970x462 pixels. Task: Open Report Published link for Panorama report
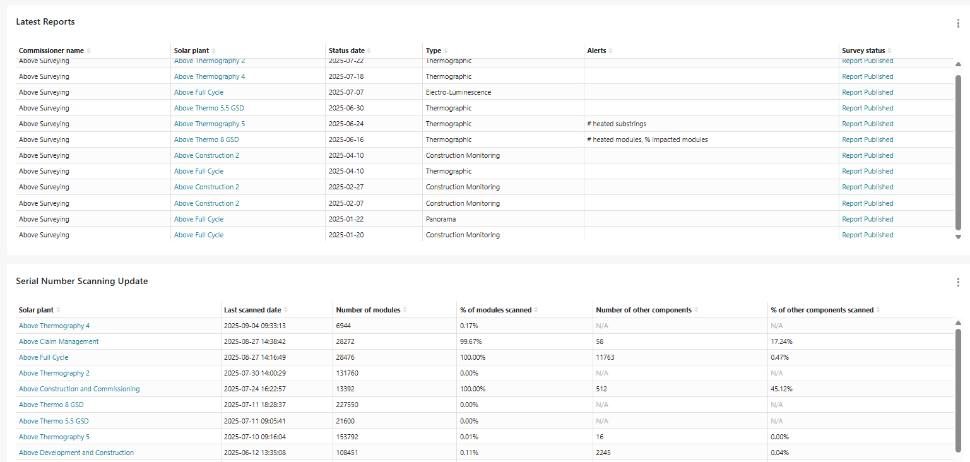867,219
